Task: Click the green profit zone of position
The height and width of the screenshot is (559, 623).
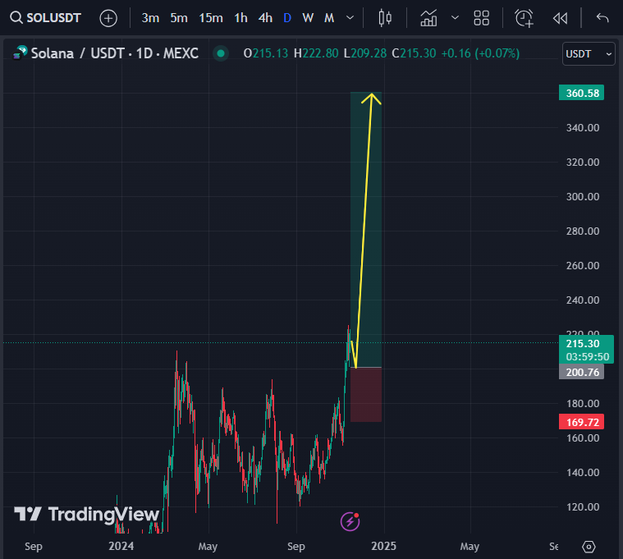Action: point(366,230)
